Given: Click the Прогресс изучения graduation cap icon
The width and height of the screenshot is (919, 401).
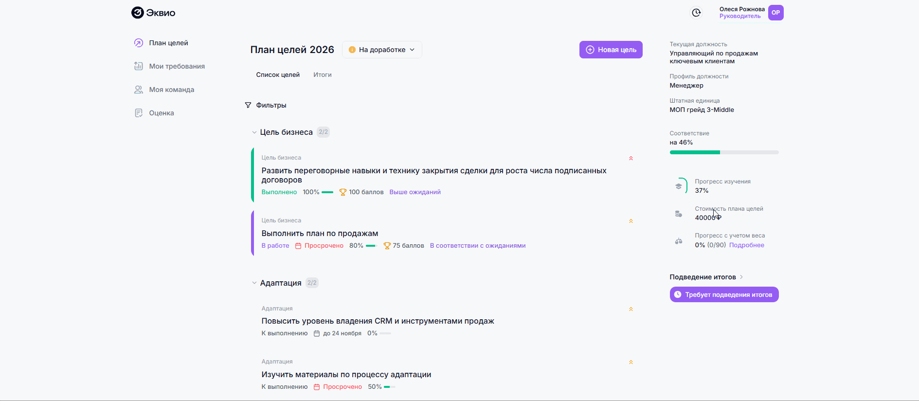Looking at the screenshot, I should (x=679, y=186).
